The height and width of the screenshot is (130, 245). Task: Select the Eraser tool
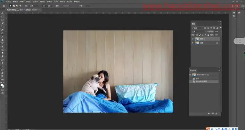2,46
